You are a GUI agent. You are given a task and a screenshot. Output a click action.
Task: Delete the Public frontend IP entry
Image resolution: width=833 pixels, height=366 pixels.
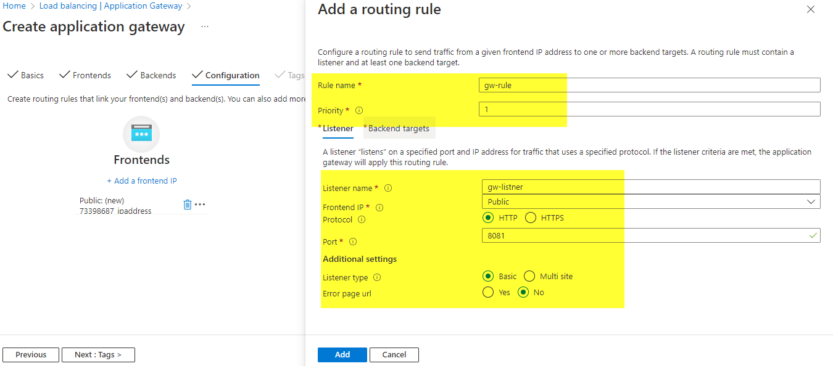(188, 205)
